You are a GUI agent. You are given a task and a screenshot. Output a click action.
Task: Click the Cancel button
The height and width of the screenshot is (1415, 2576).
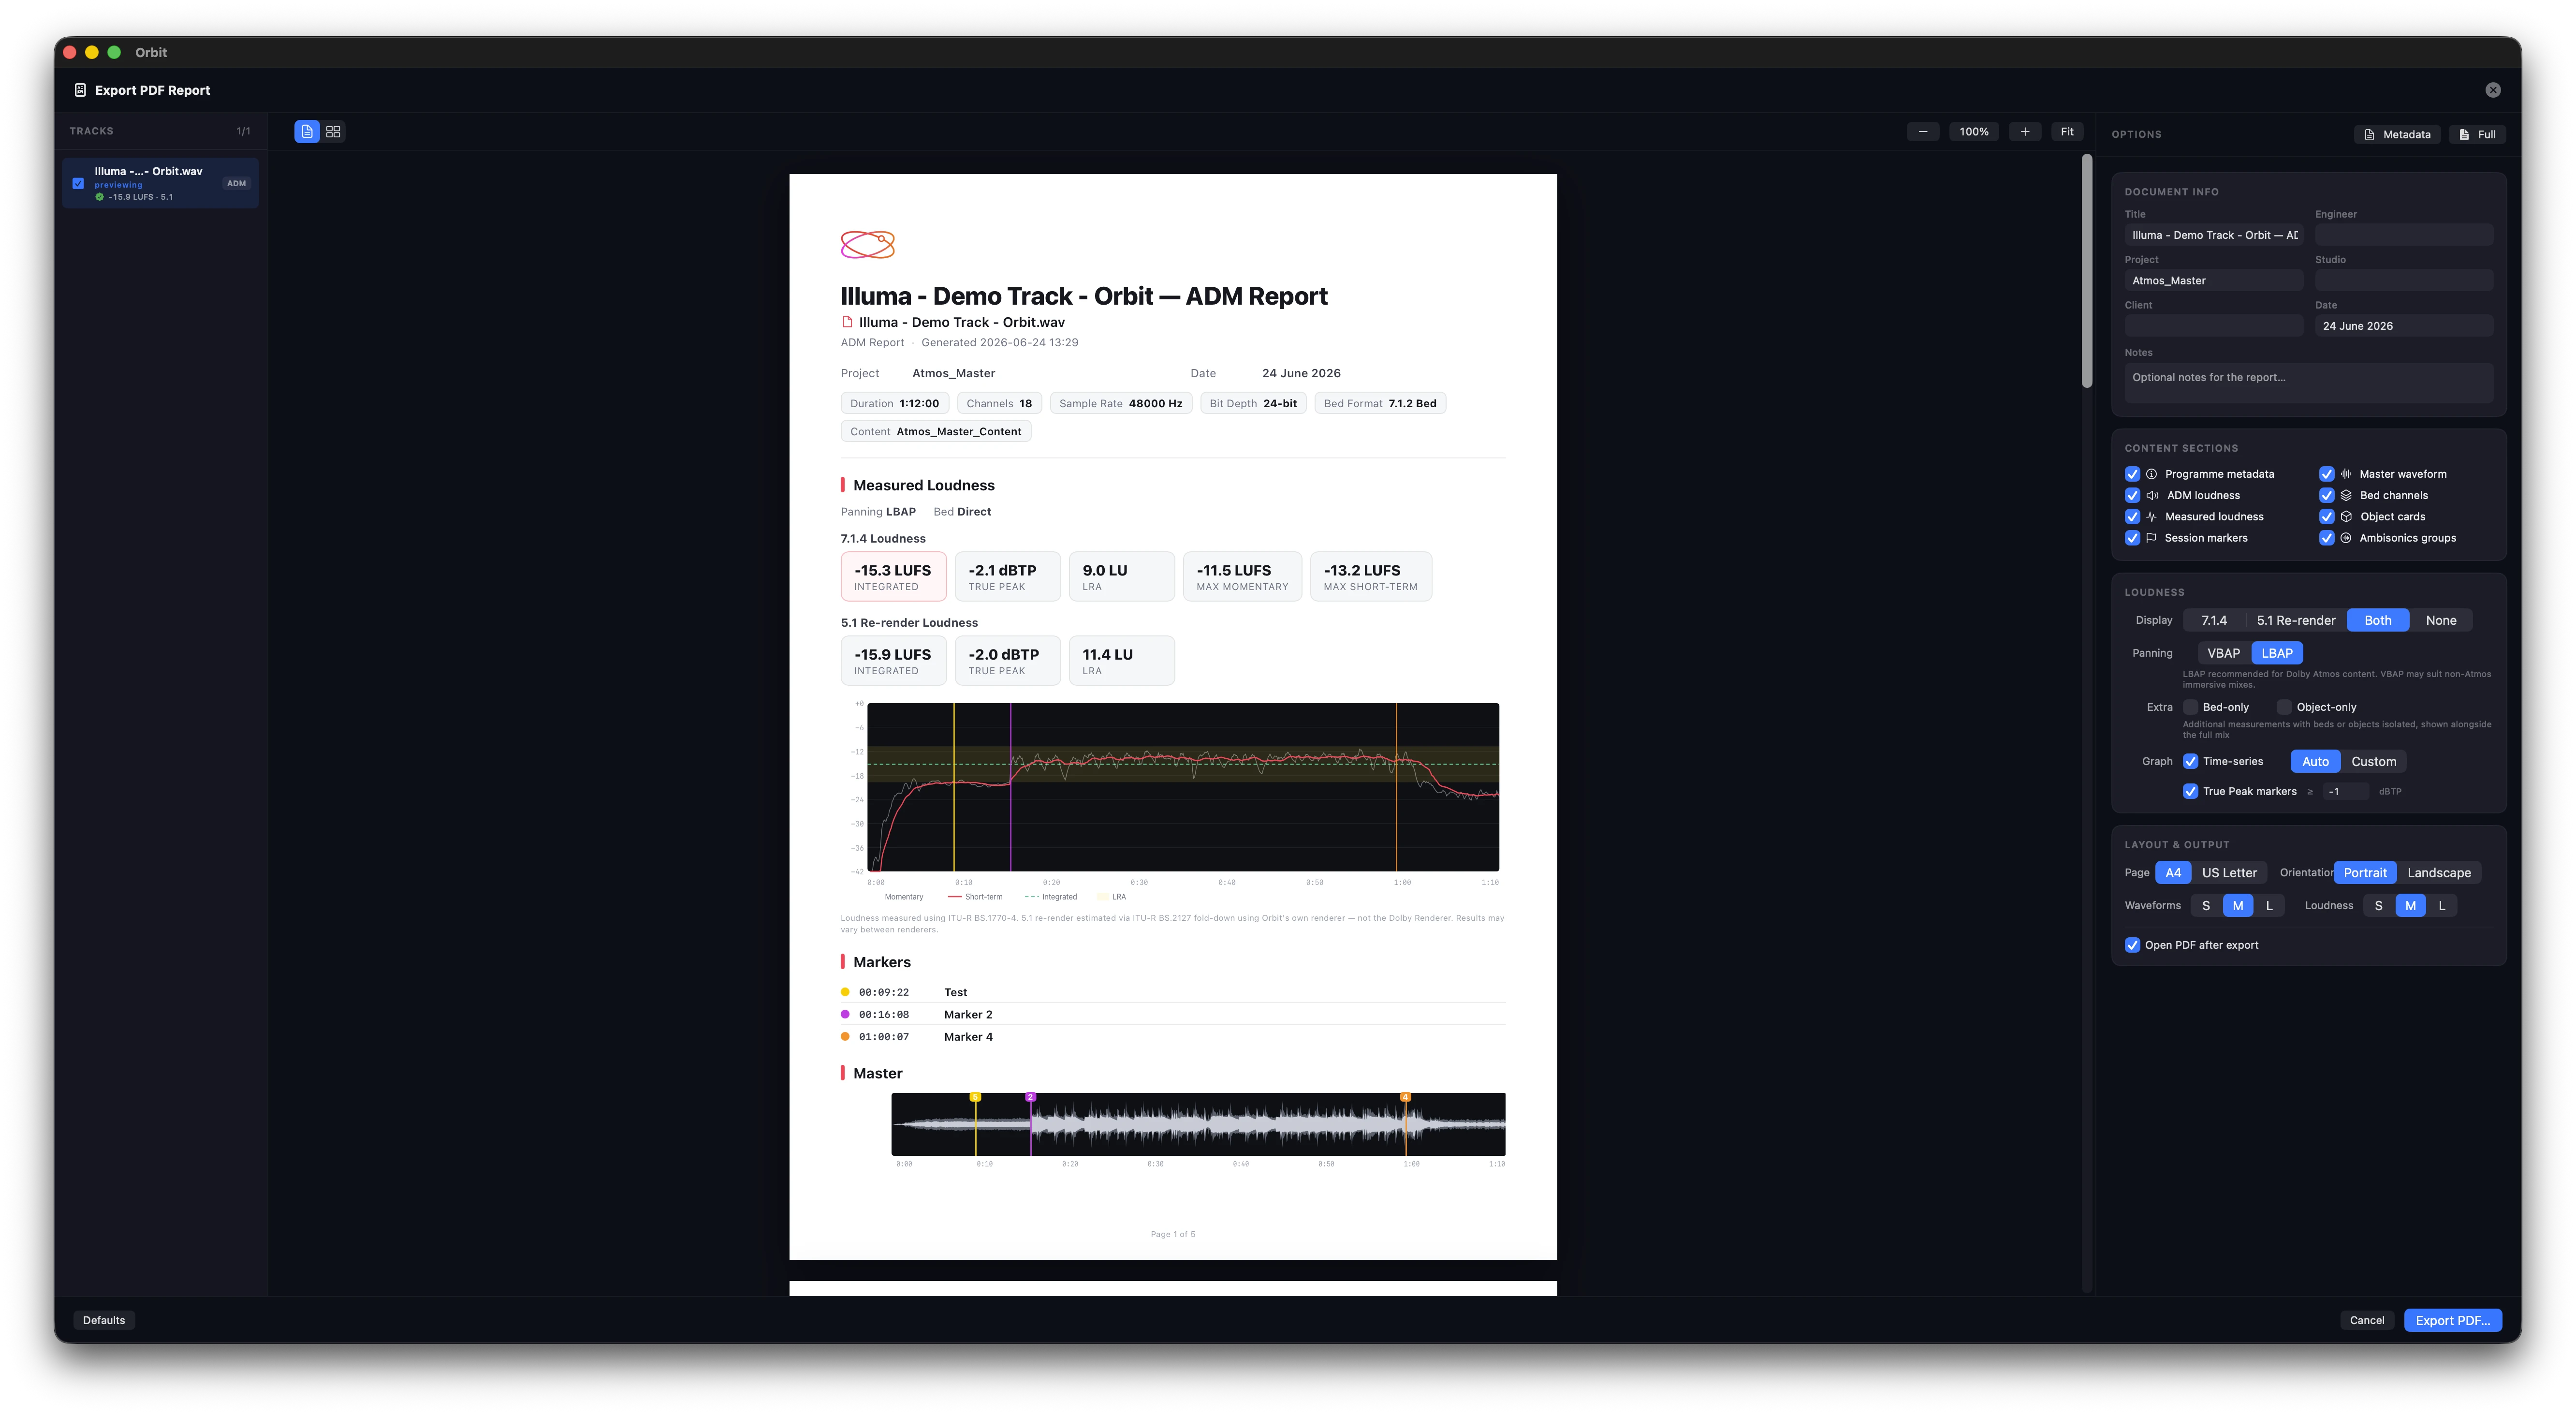coord(2366,1320)
